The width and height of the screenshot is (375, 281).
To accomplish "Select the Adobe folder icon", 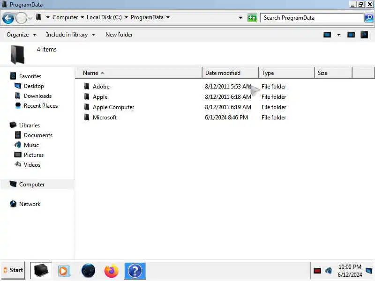I will click(87, 86).
